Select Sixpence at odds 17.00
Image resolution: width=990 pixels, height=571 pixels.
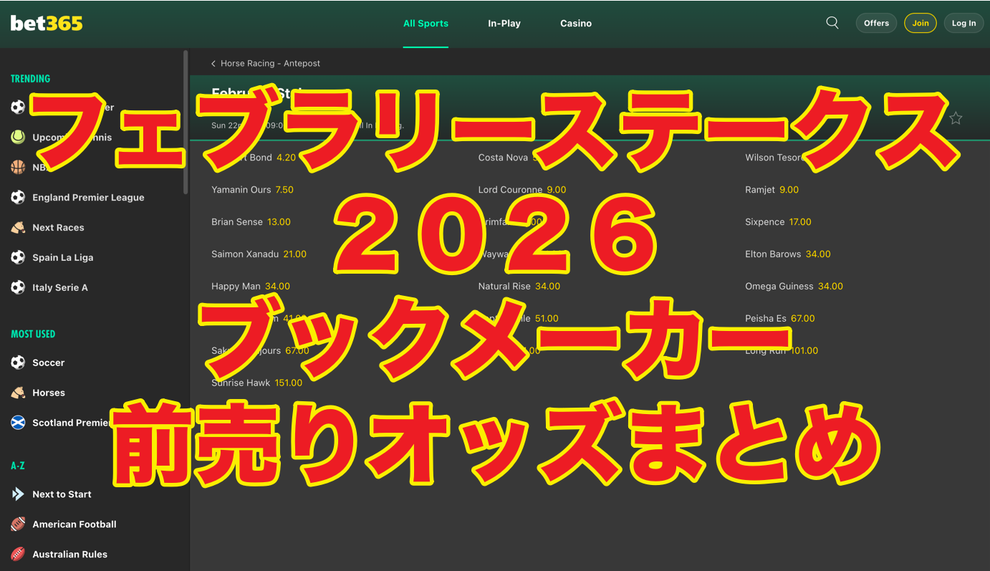click(778, 222)
